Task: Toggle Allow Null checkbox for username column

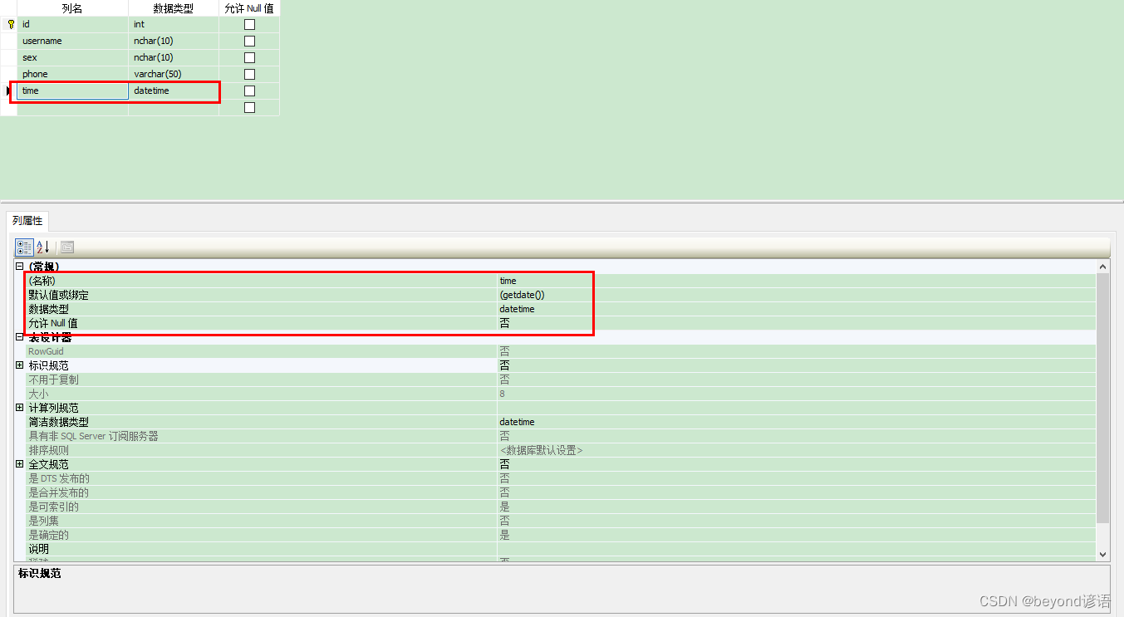Action: pyautogui.click(x=249, y=41)
